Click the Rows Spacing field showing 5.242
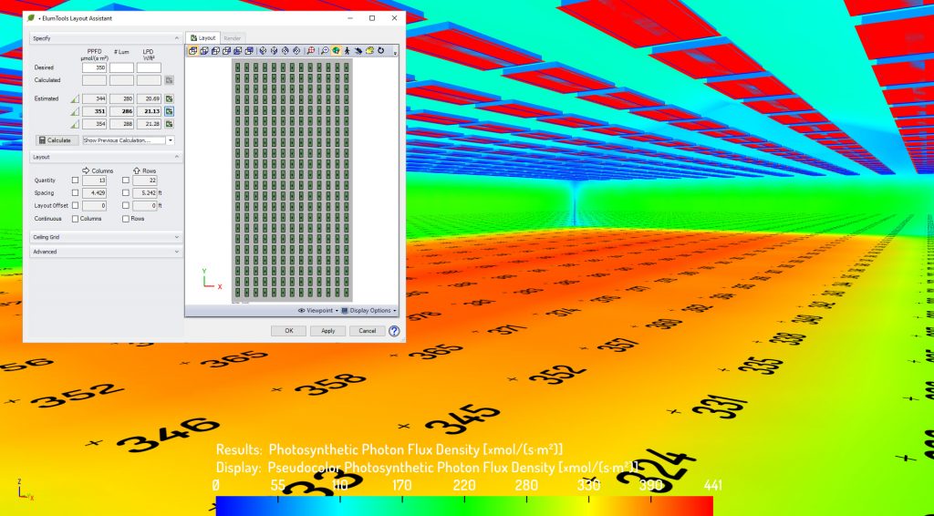Viewport: 934px width, 516px height. (145, 193)
